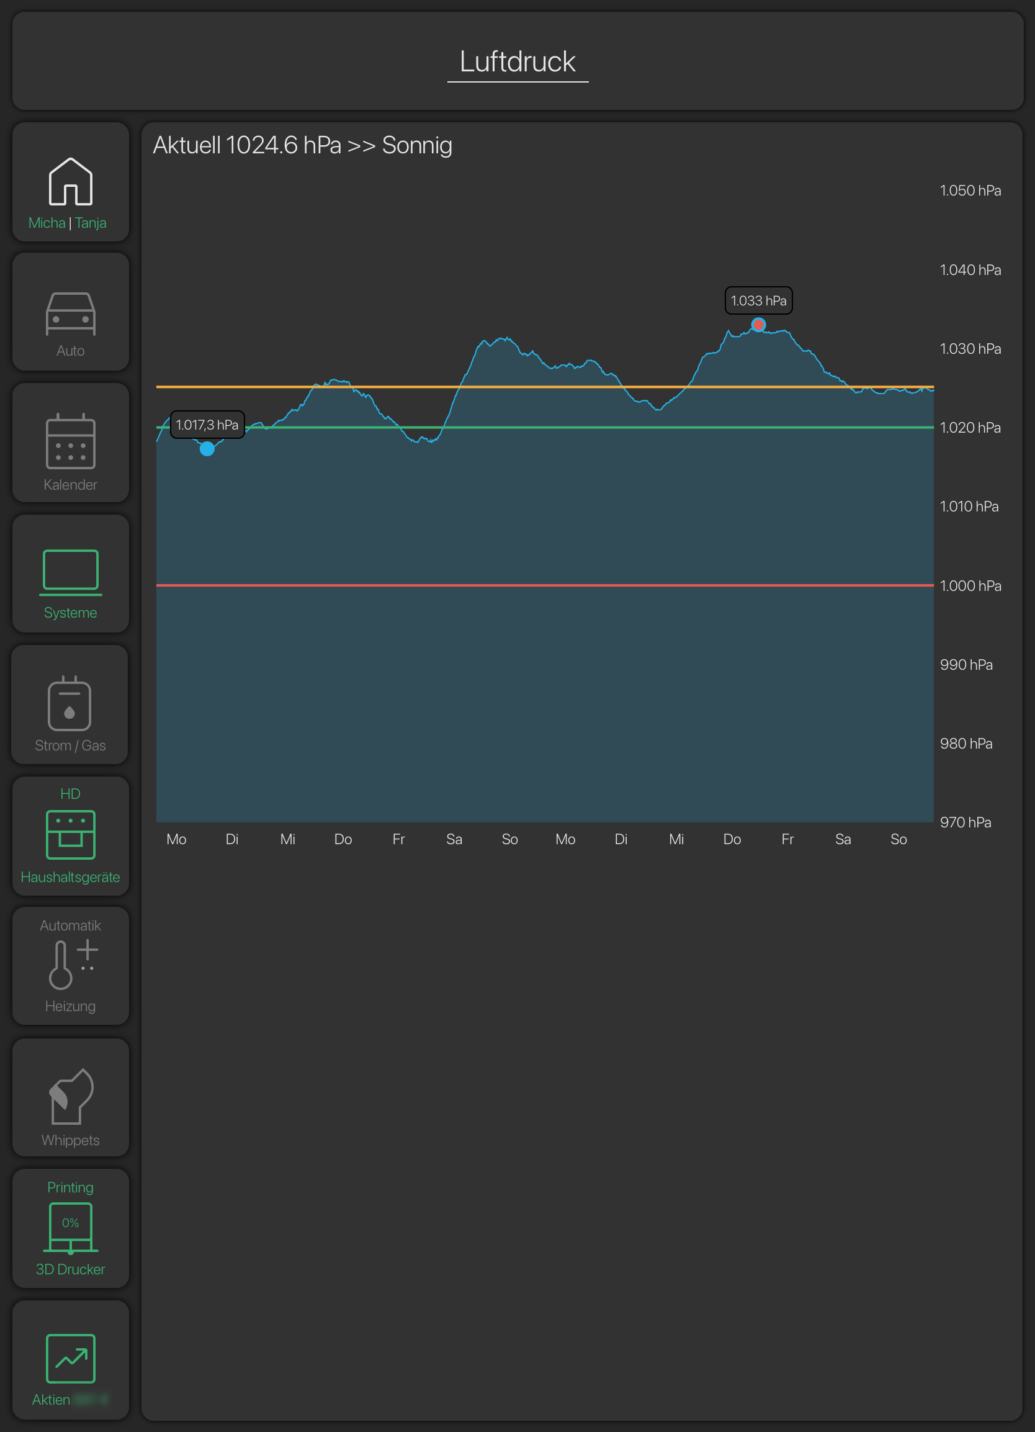Click the 1.040 hPa axis label
1035x1432 pixels.
(x=970, y=270)
